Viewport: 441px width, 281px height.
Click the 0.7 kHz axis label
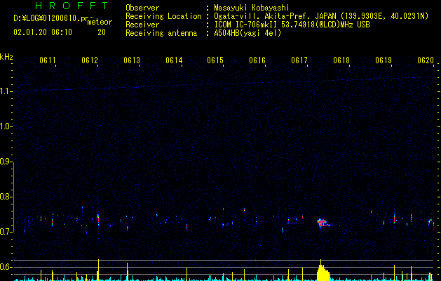tap(6, 232)
